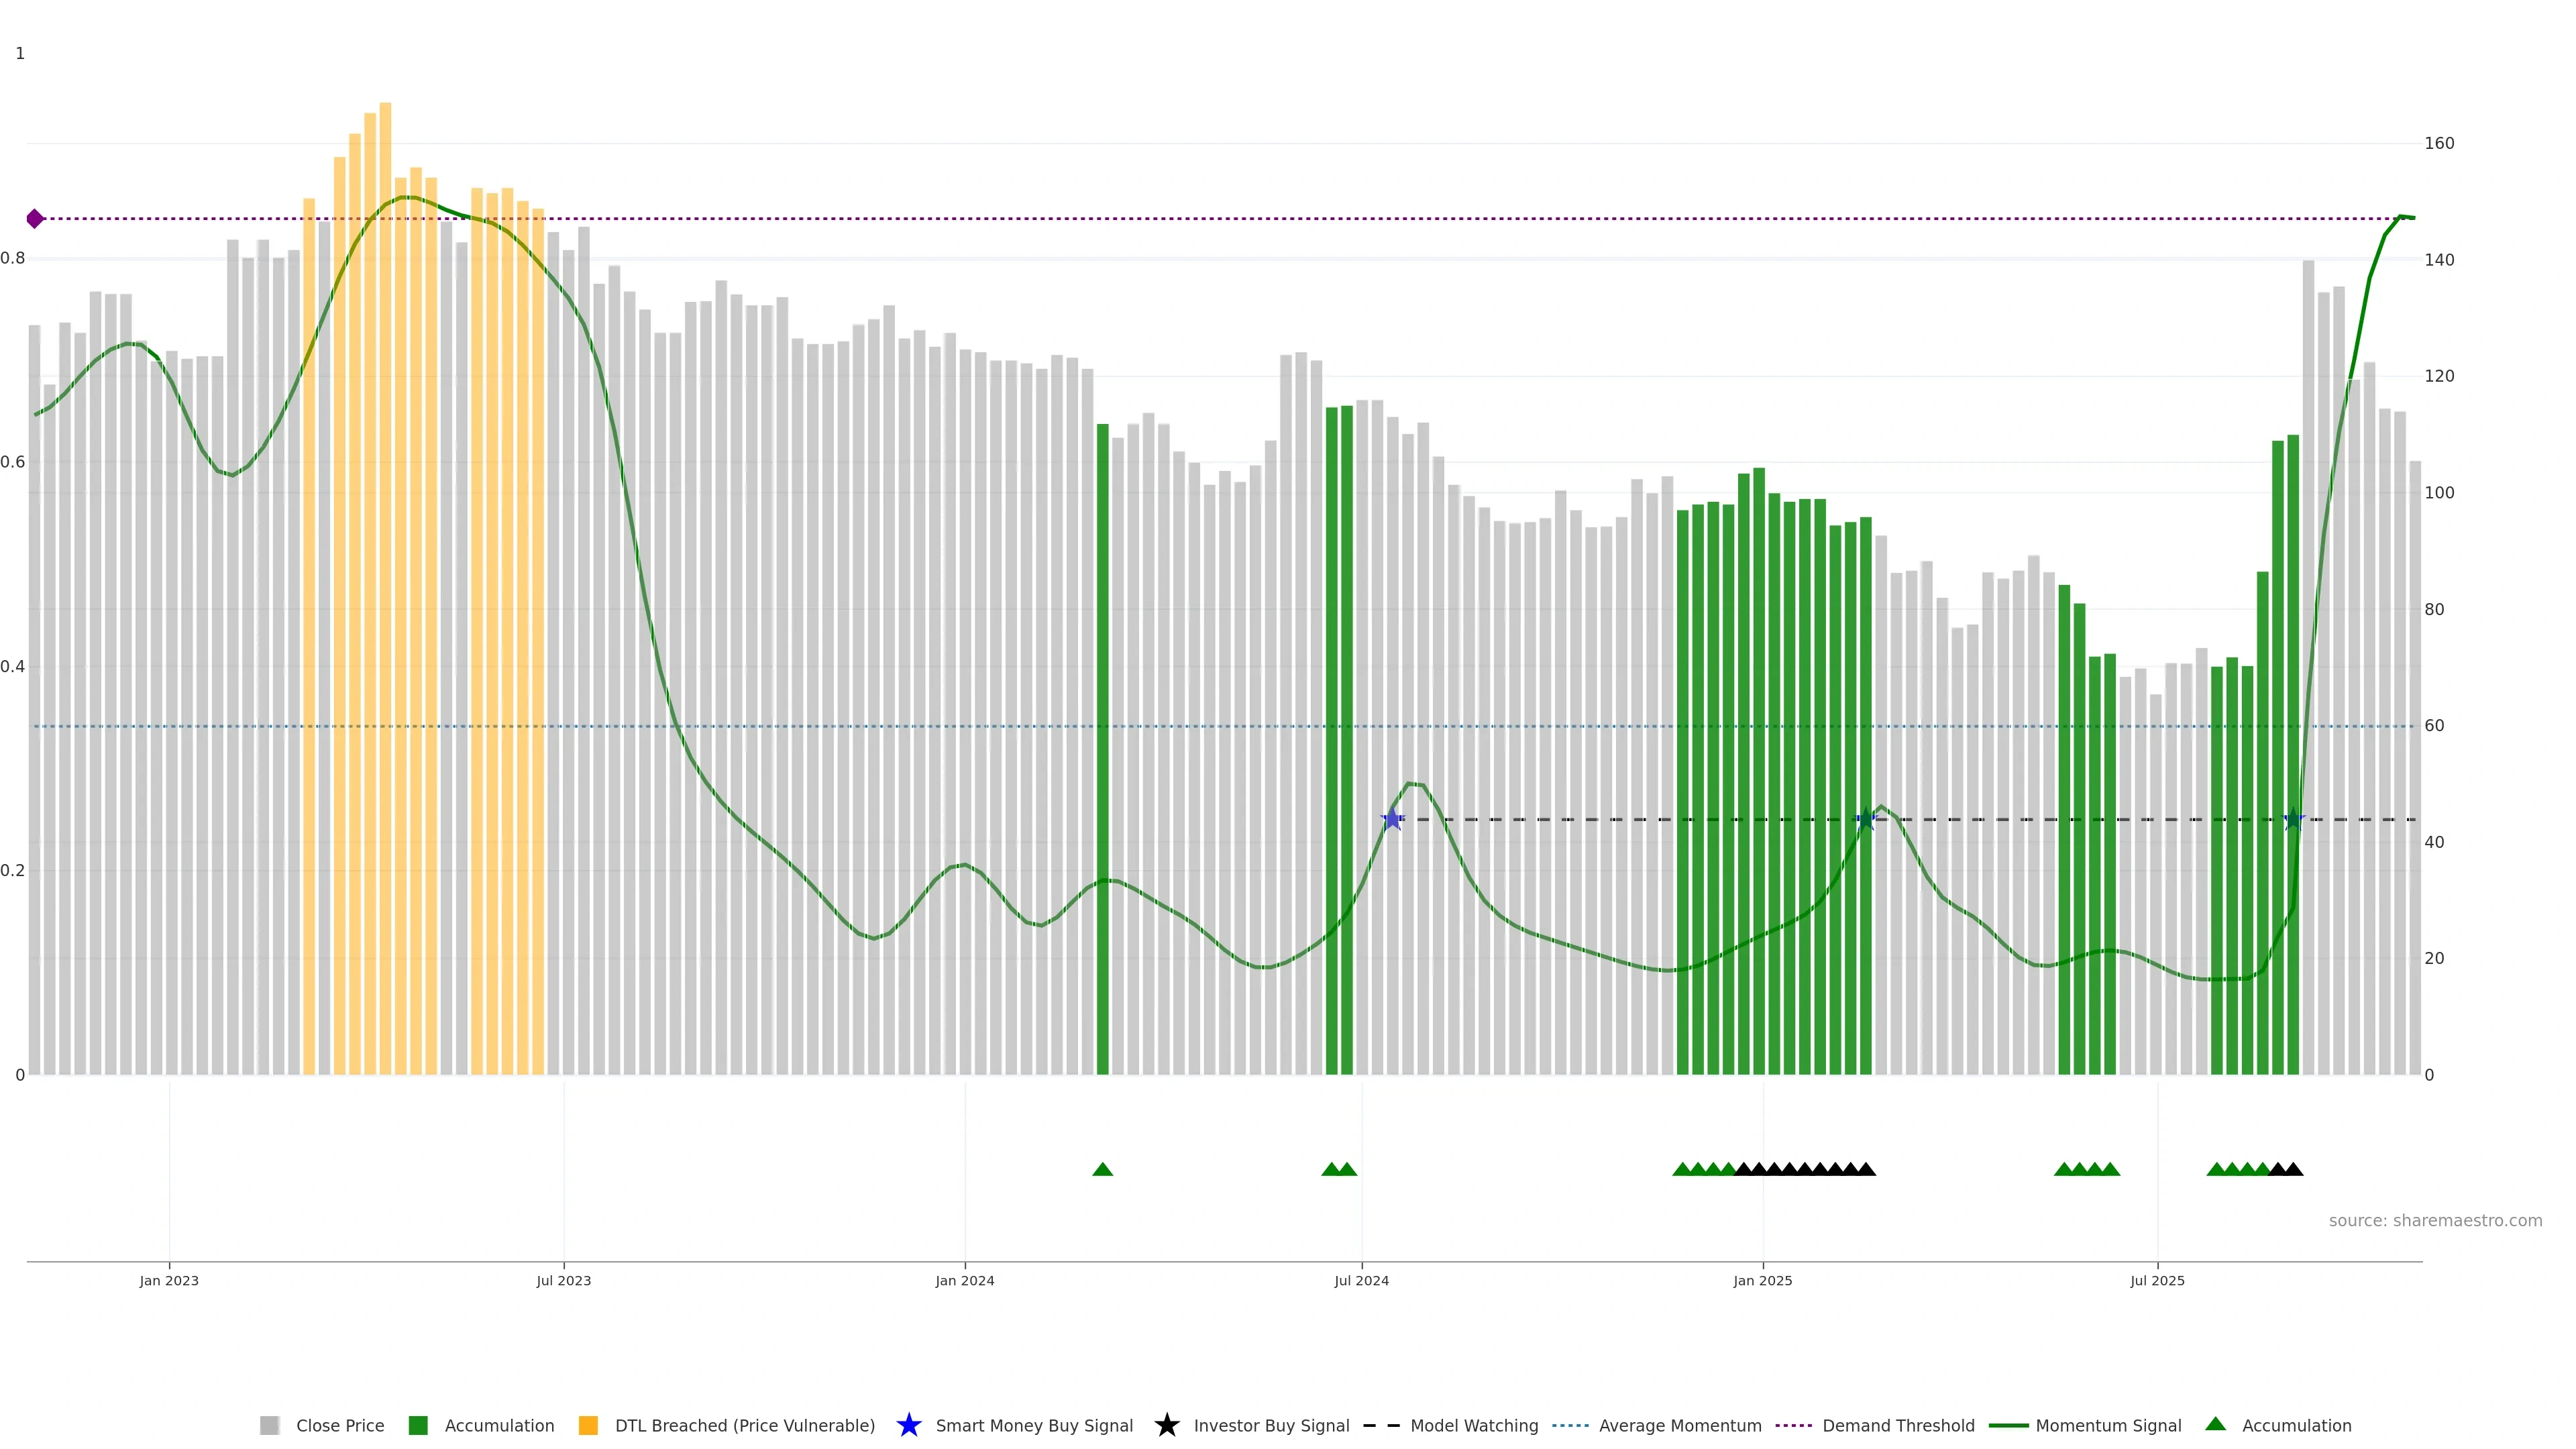Click the purple diamond on Demand Threshold line
2576x1449 pixels.
(35, 218)
